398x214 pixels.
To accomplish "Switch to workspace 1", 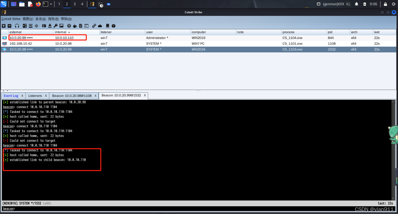I will (x=59, y=4).
